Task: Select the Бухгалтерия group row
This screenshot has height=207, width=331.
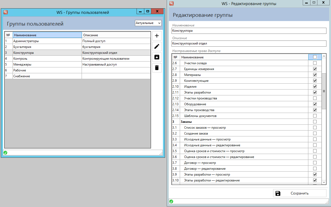Action: [x=47, y=47]
